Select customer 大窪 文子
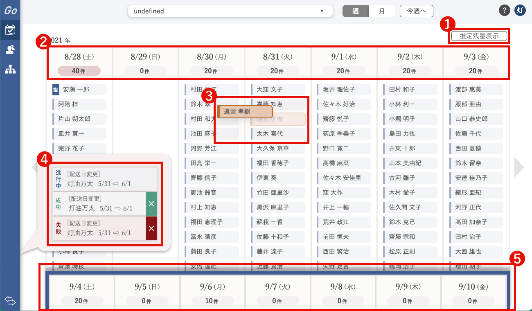 coord(278,90)
